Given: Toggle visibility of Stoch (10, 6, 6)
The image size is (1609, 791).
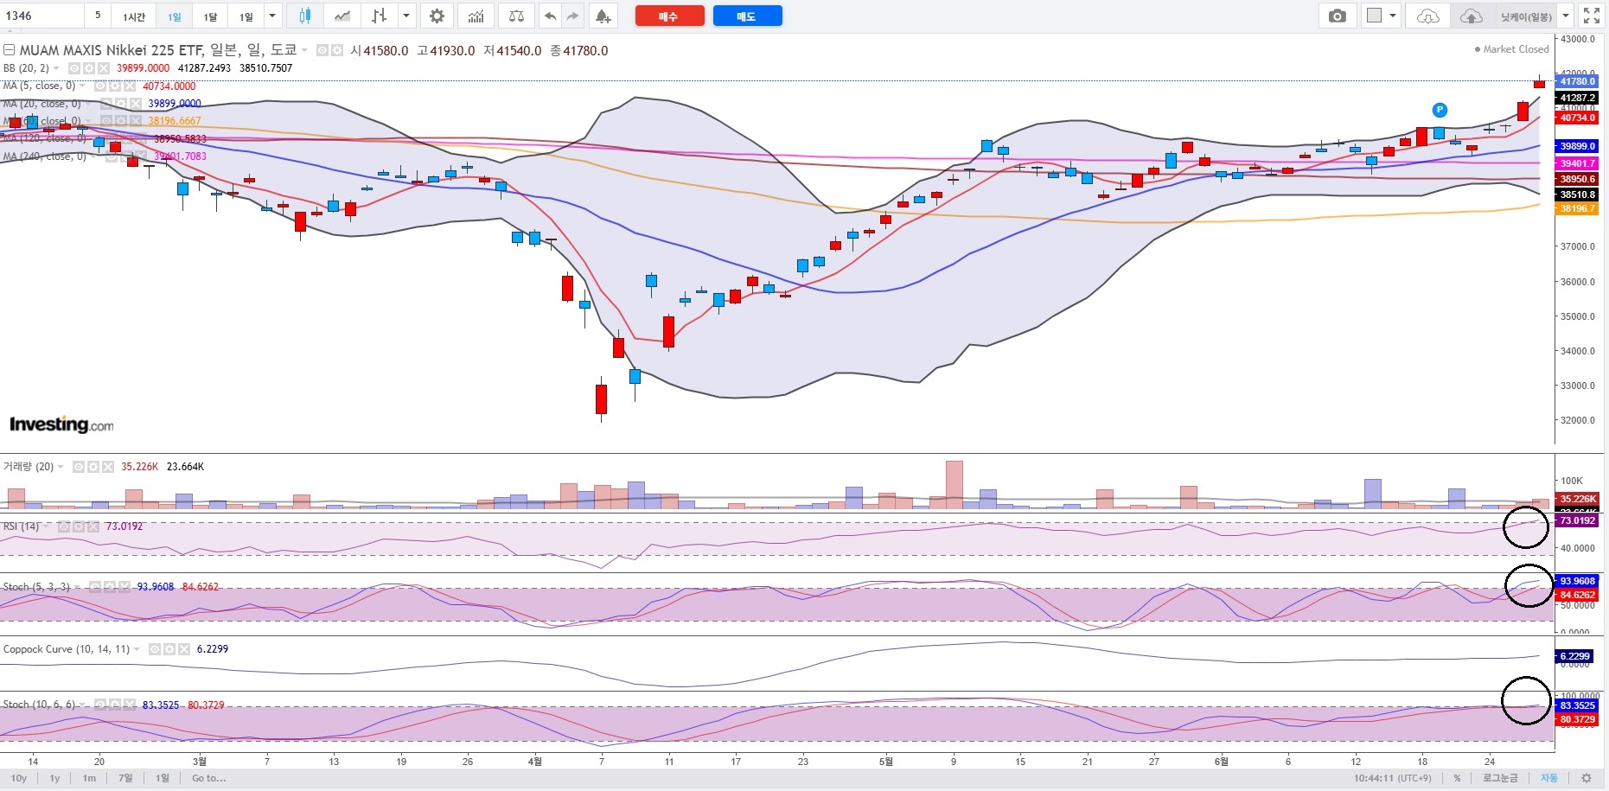Looking at the screenshot, I should tap(100, 705).
